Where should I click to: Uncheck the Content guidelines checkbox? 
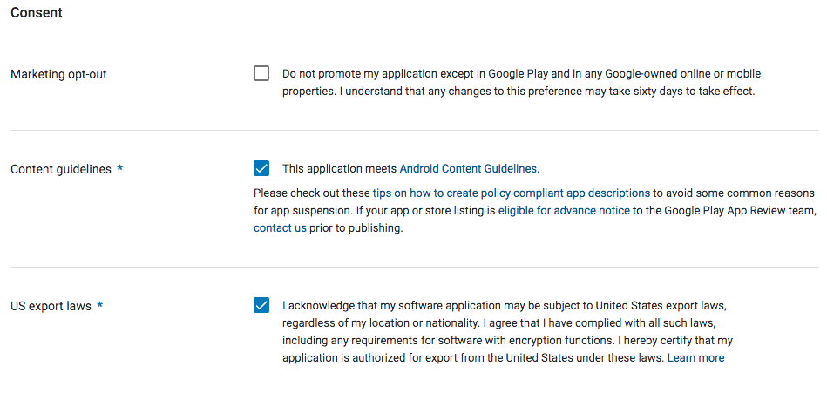pyautogui.click(x=261, y=168)
